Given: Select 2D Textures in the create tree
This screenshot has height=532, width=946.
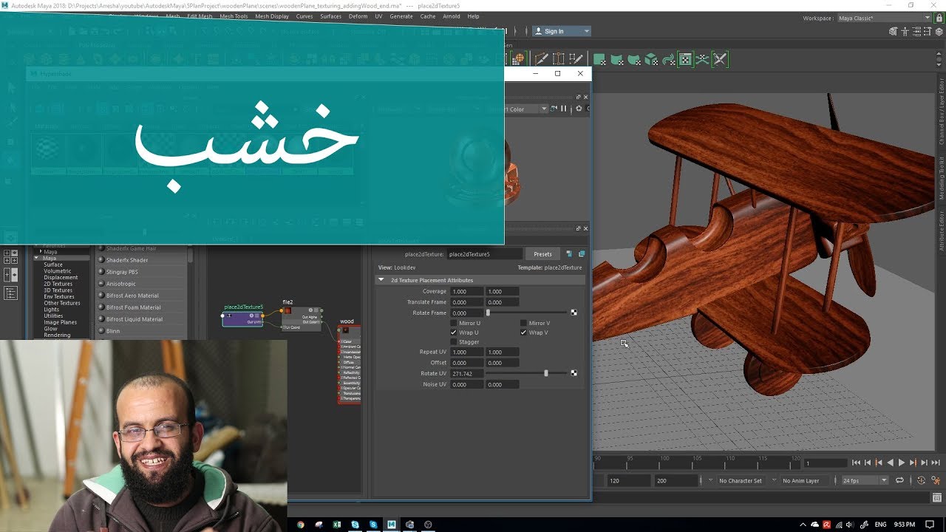Looking at the screenshot, I should tap(58, 284).
